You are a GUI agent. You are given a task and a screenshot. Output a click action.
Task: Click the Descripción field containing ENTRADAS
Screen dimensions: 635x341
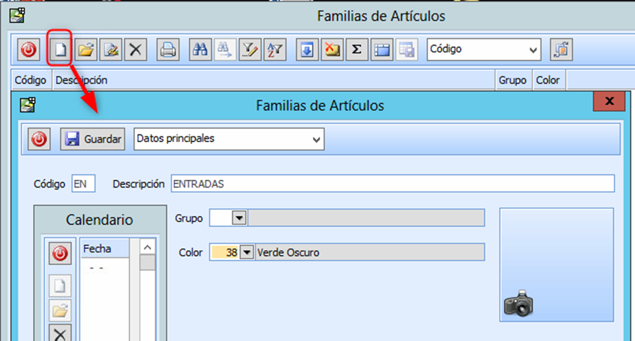(391, 184)
